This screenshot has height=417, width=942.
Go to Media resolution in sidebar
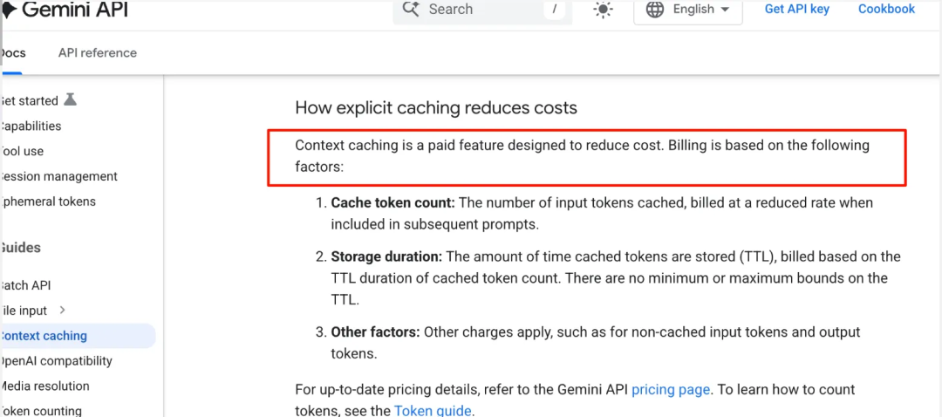pos(44,386)
